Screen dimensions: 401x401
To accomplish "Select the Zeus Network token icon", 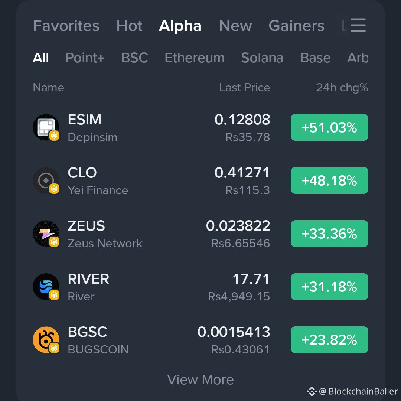I will (x=46, y=234).
